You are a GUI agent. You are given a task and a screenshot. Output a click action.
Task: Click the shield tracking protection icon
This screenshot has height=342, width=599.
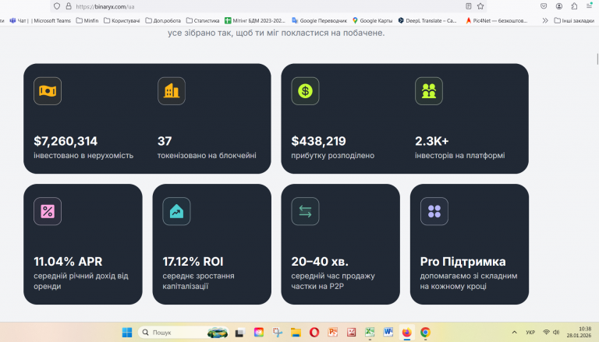[57, 6]
